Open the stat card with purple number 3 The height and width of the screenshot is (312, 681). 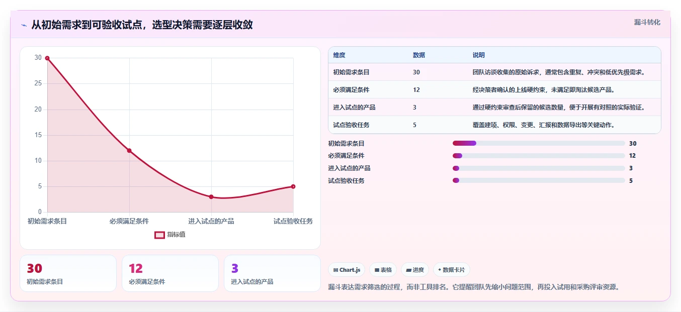pyautogui.click(x=272, y=273)
